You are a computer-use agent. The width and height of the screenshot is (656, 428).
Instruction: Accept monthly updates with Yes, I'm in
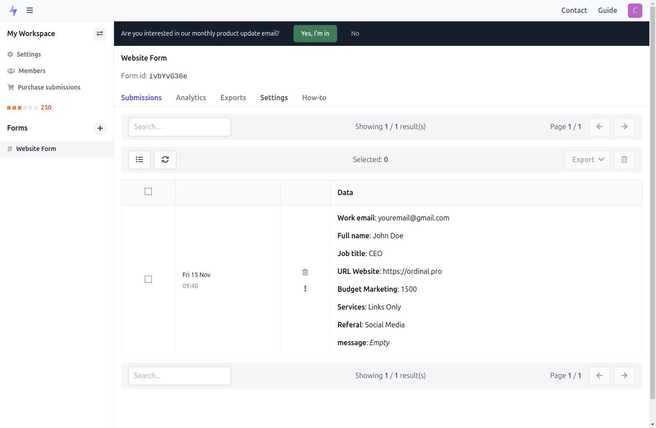315,33
